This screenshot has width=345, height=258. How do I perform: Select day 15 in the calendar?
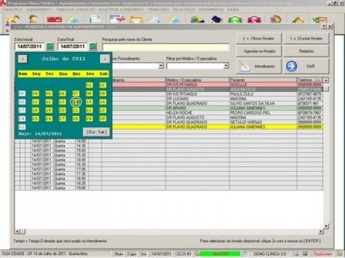click(x=89, y=102)
